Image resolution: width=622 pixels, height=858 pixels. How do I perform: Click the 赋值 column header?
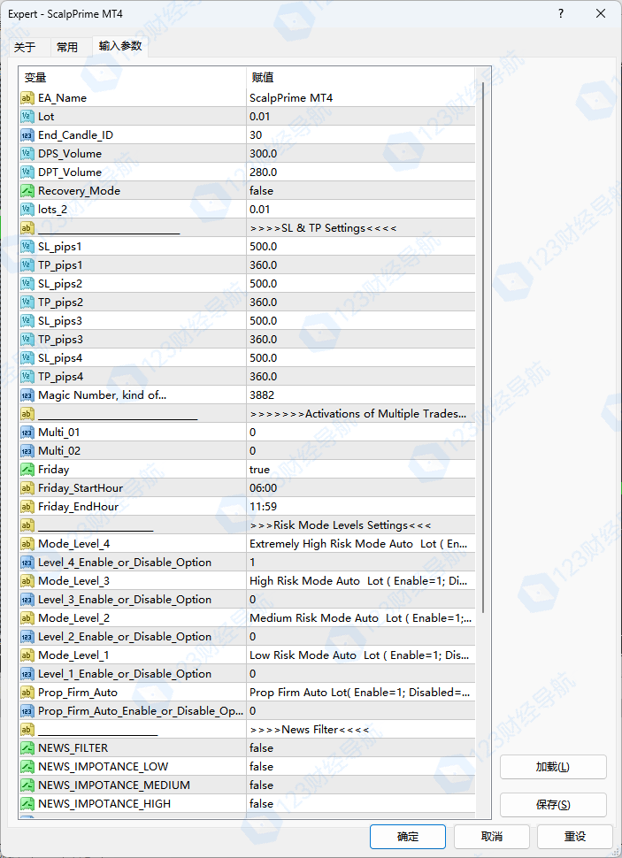(361, 78)
